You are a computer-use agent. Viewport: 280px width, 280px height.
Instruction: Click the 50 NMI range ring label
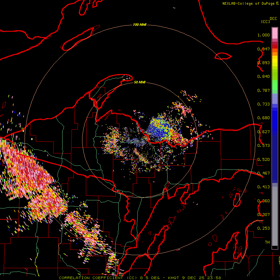140,82
